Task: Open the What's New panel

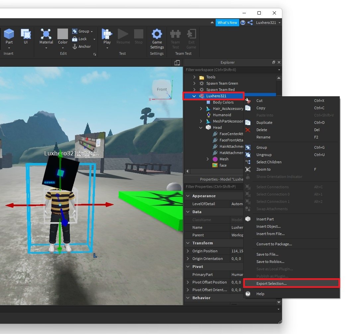Action: tap(227, 23)
